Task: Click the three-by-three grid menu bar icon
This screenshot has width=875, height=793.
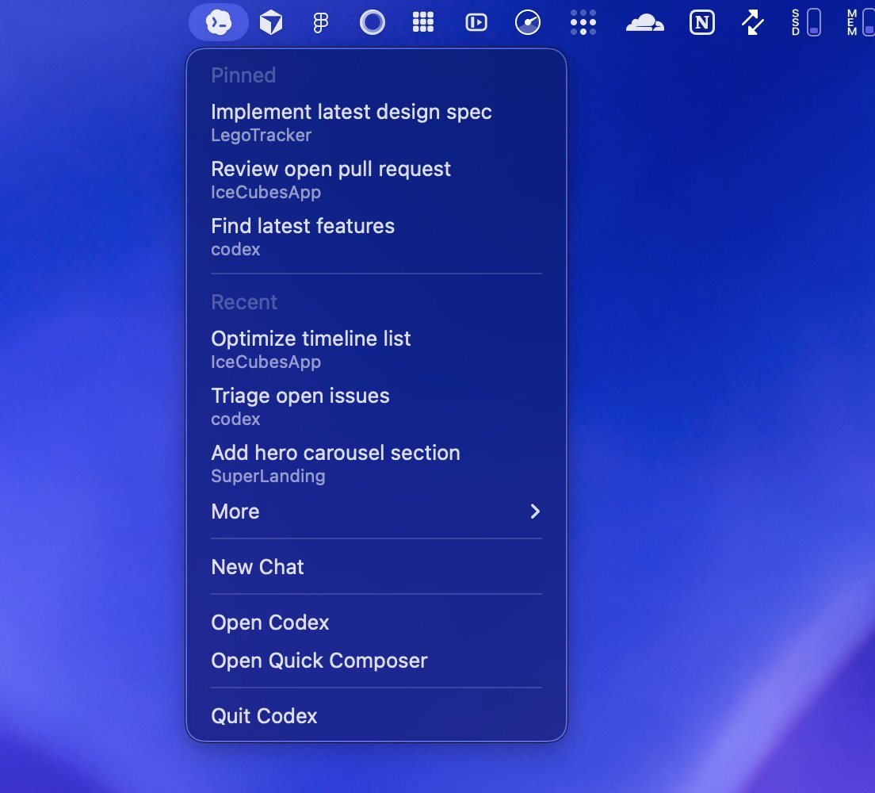Action: [x=423, y=22]
